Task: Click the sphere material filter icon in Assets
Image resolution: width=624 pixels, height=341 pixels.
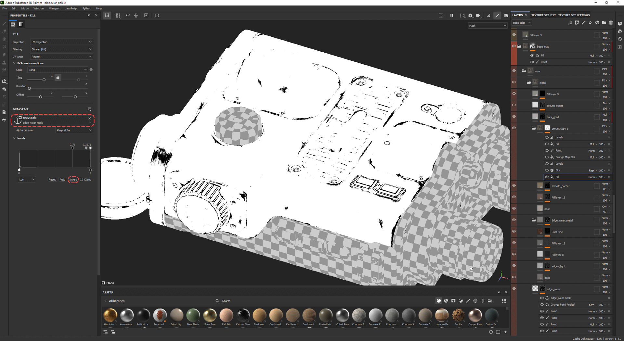Action: click(x=439, y=301)
